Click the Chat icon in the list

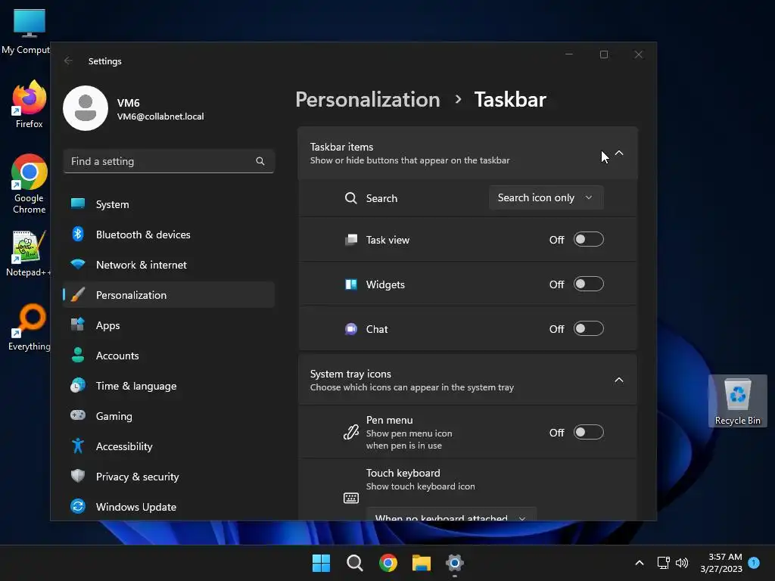[x=351, y=329]
